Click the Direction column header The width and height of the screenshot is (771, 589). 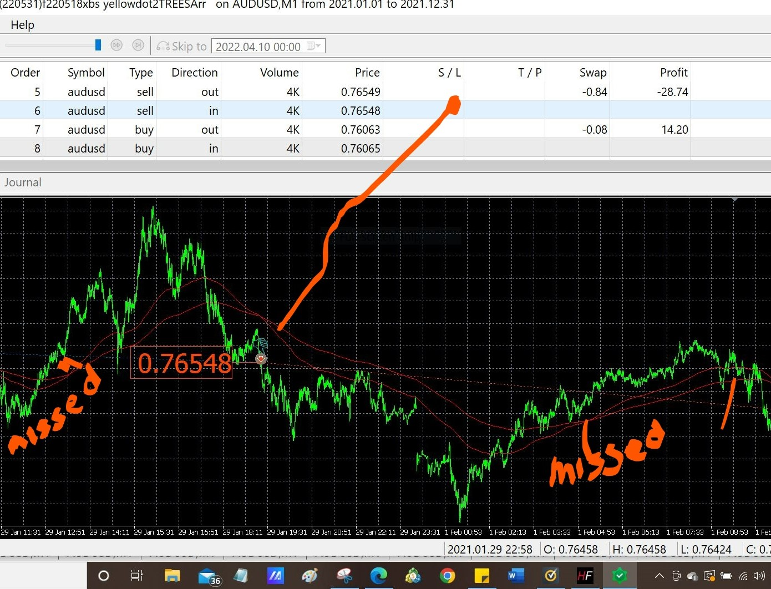(194, 73)
